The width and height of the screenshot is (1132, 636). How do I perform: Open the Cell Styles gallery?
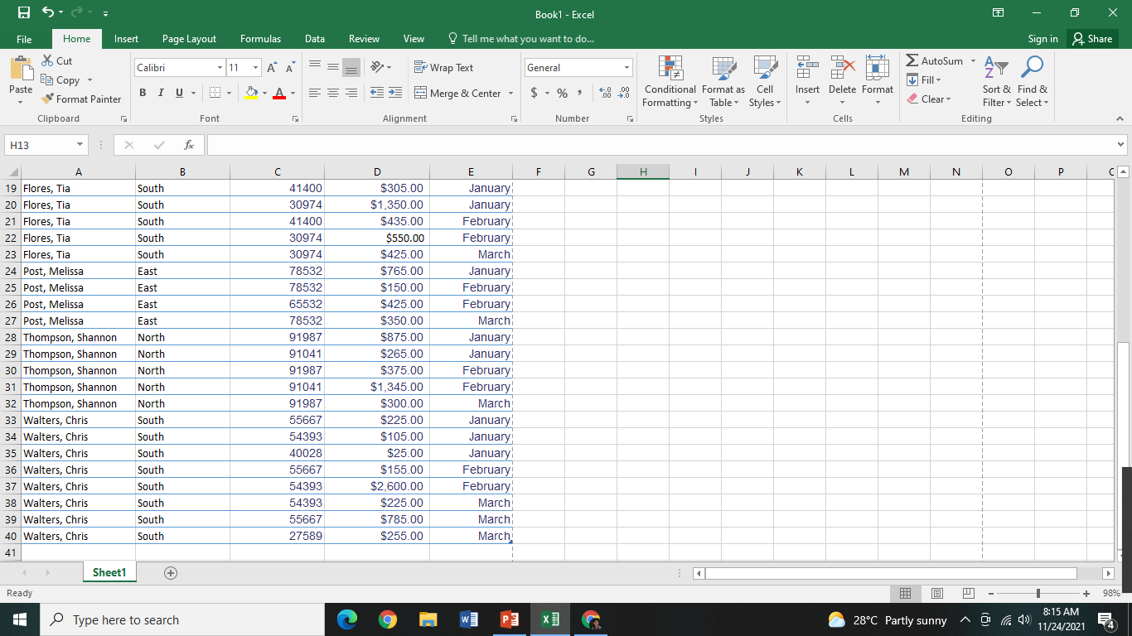(x=764, y=81)
